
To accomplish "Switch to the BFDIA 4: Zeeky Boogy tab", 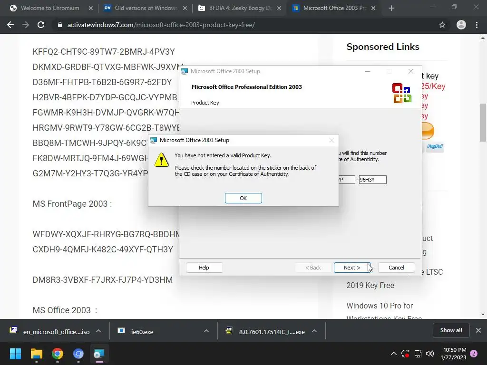I will tap(240, 8).
